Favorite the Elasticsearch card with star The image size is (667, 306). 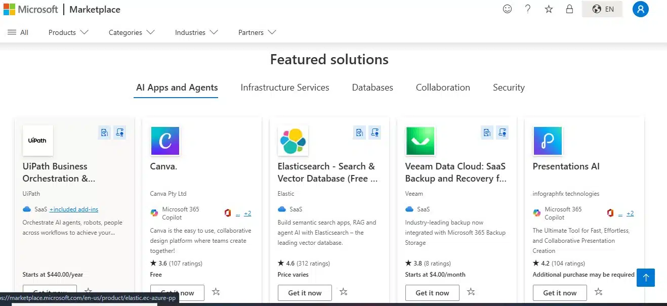343,291
